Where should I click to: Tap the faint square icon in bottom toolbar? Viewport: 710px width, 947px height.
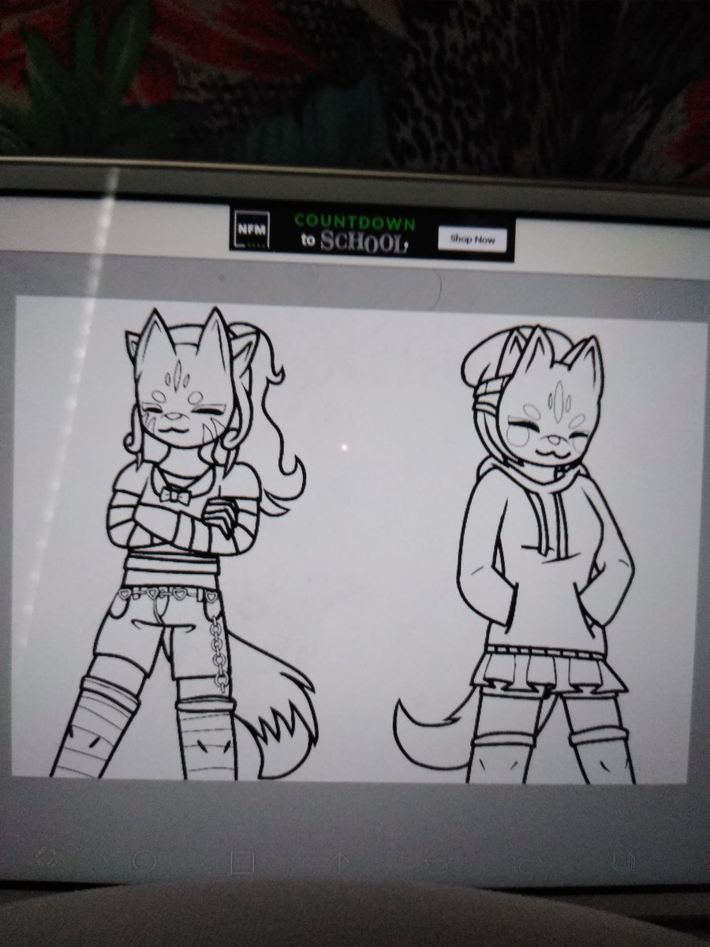tap(242, 861)
